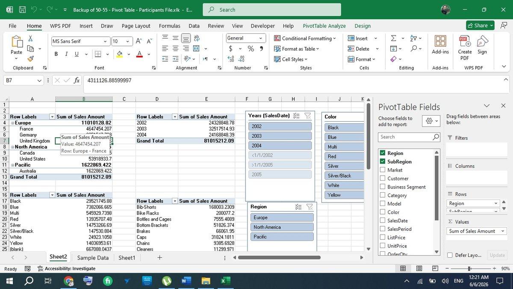The height and width of the screenshot is (289, 513).
Task: Click the AutoSum sigma icon
Action: (394, 38)
